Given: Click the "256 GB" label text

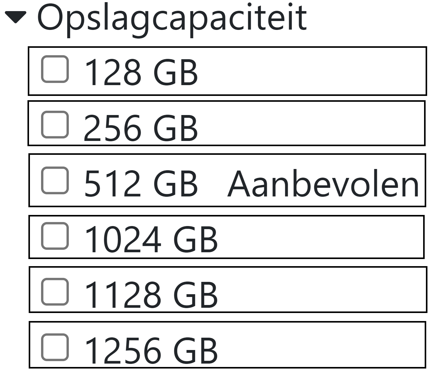Looking at the screenshot, I should (141, 128).
